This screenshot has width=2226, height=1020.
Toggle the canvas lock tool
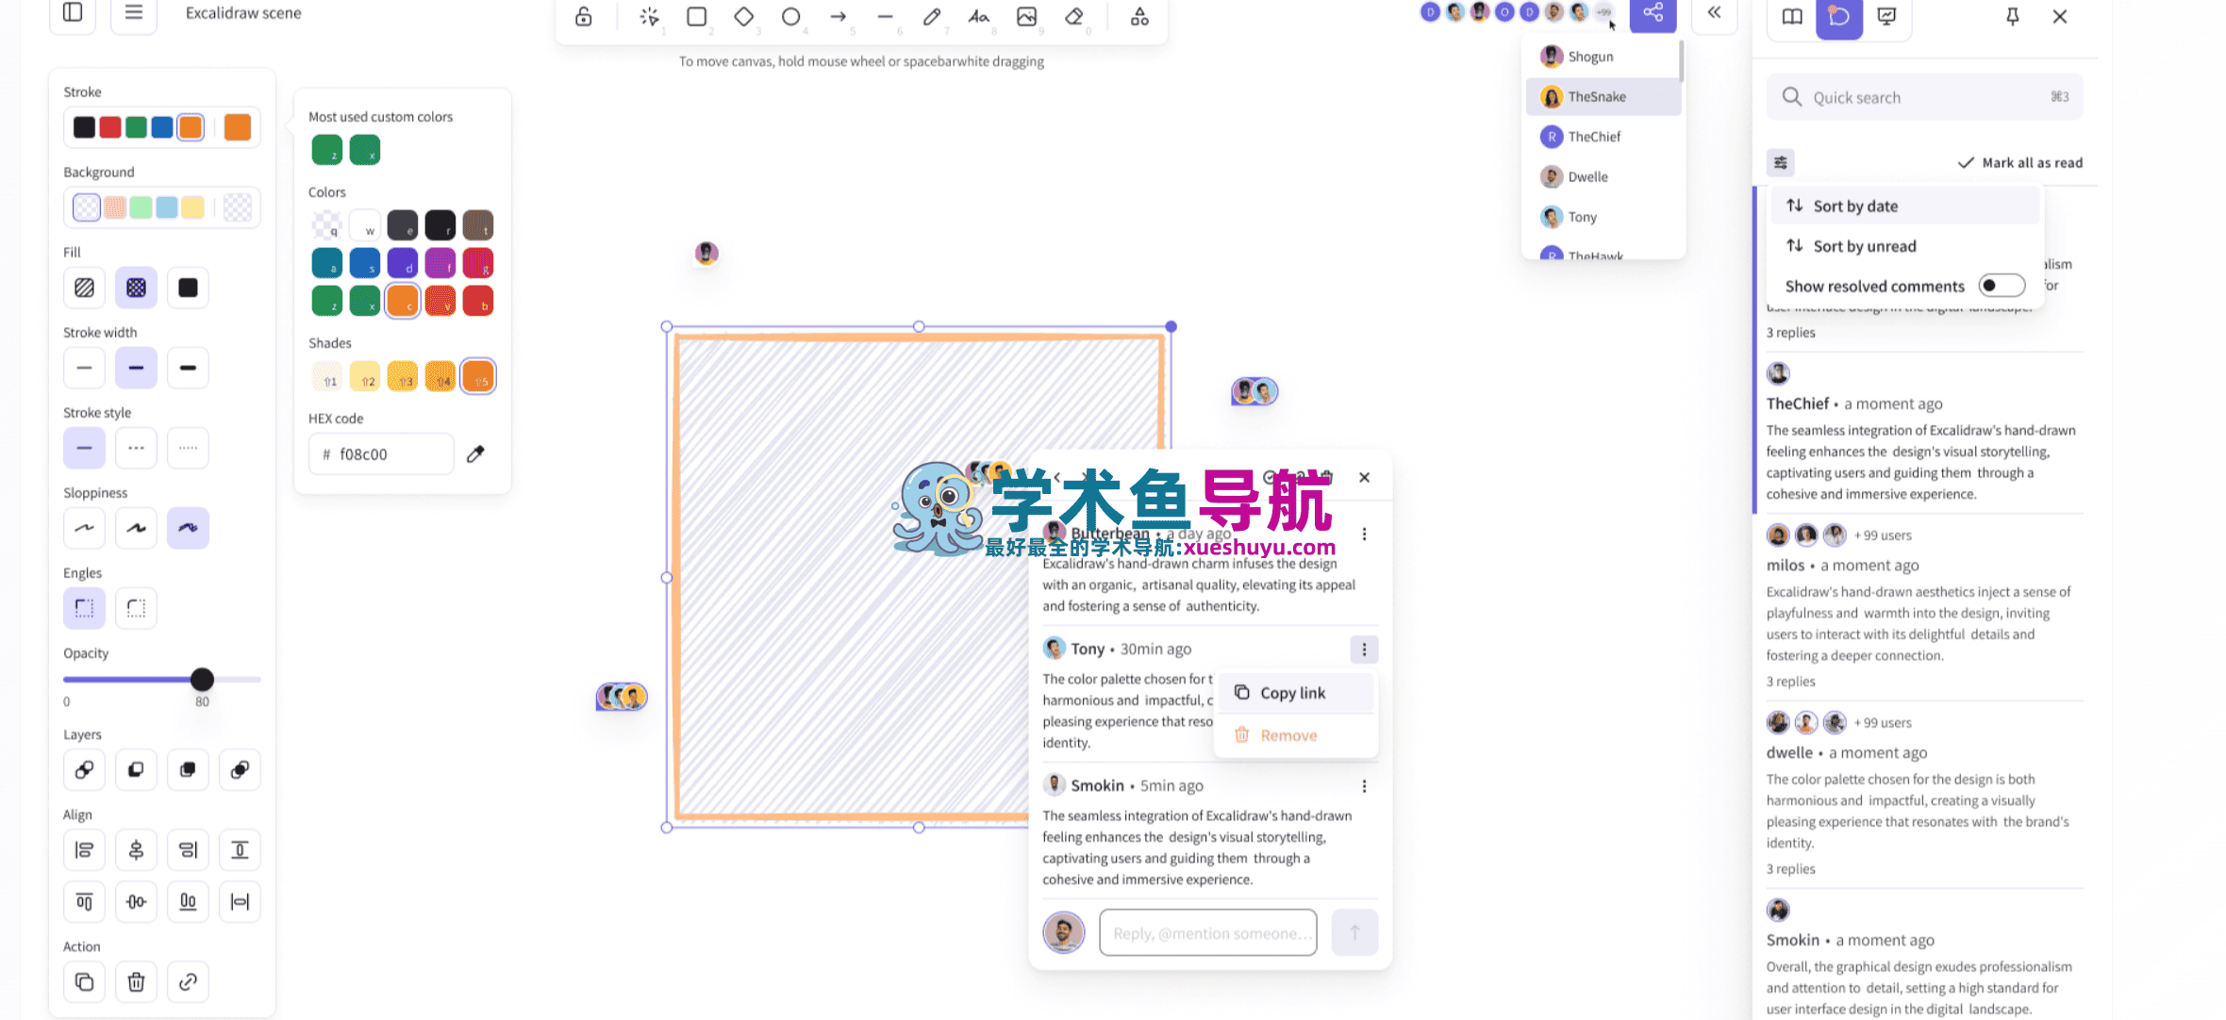(584, 16)
